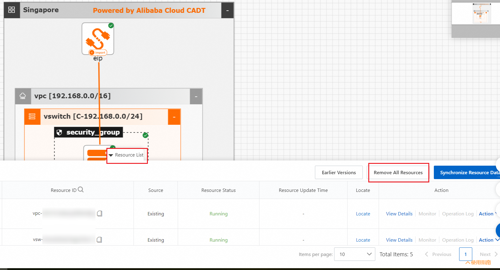This screenshot has height=270, width=500.
Task: Collapse the Singapore region panel
Action: [x=227, y=10]
